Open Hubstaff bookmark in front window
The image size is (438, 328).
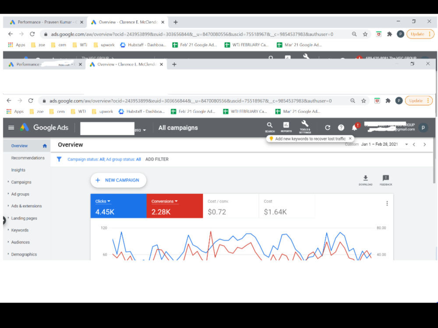click(x=142, y=112)
